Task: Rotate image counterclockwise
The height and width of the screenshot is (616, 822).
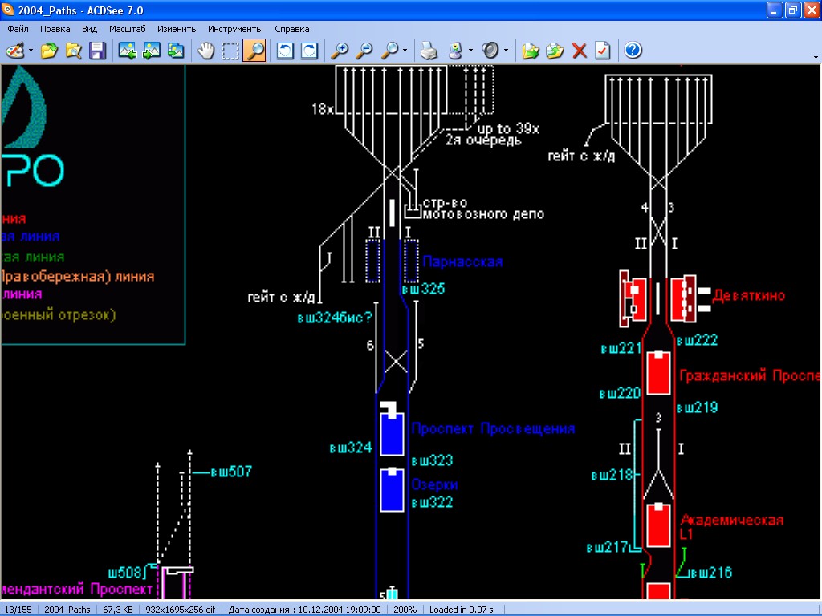Action: (x=285, y=51)
